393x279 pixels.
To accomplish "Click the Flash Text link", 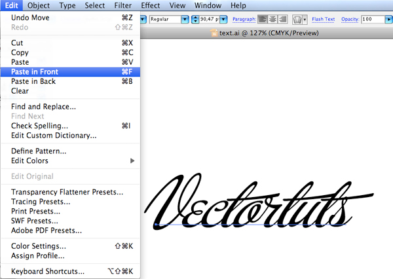I will click(324, 19).
